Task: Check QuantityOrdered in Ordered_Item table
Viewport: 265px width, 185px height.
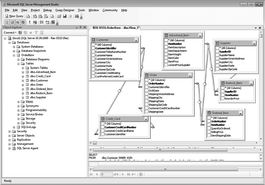Action: click(209, 128)
